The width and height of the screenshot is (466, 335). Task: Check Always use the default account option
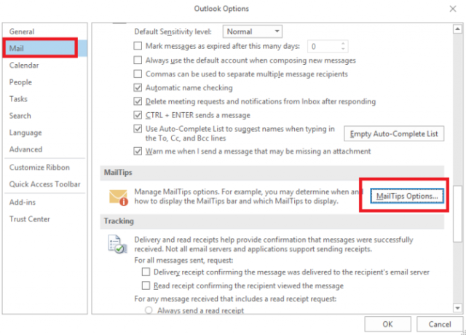pos(138,60)
